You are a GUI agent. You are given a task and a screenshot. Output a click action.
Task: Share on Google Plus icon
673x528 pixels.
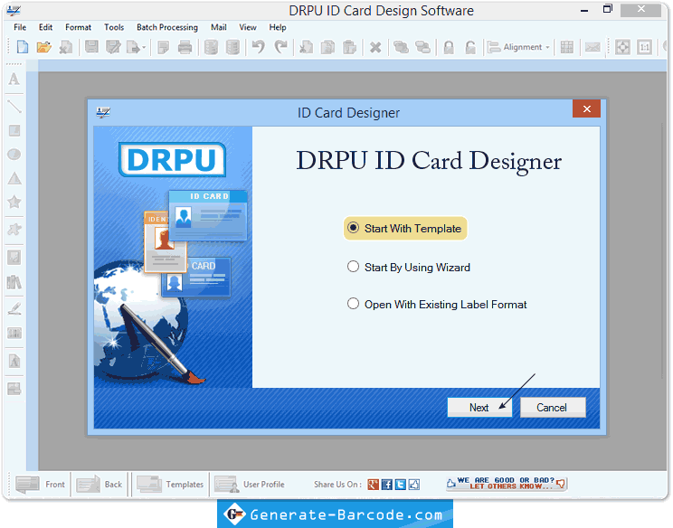pyautogui.click(x=373, y=485)
